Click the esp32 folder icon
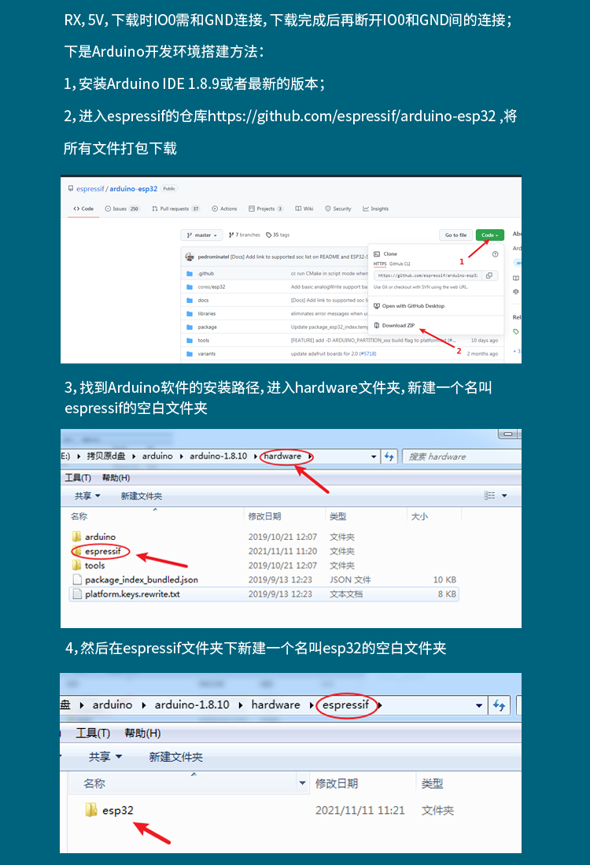 [x=91, y=810]
